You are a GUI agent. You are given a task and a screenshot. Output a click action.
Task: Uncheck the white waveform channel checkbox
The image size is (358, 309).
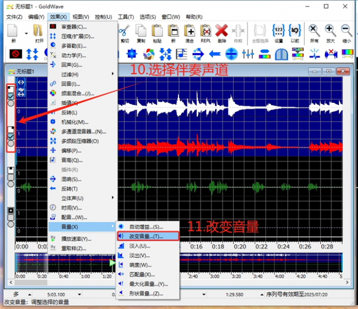coord(11,96)
